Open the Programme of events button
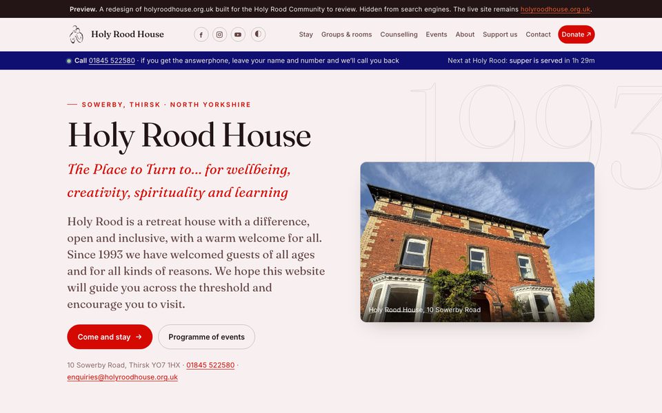662x413 pixels. click(x=206, y=337)
